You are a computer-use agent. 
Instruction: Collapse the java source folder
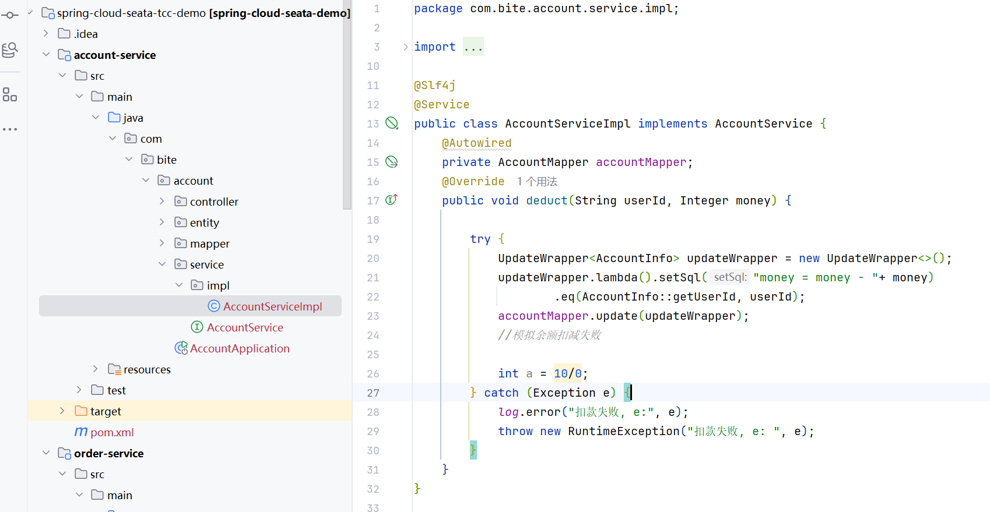(x=96, y=117)
